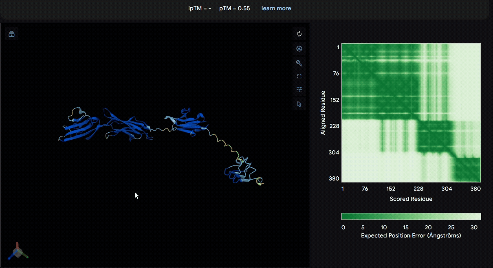Click the lower-right low-confidence protein domain
The image size is (493, 268).
pyautogui.click(x=244, y=172)
